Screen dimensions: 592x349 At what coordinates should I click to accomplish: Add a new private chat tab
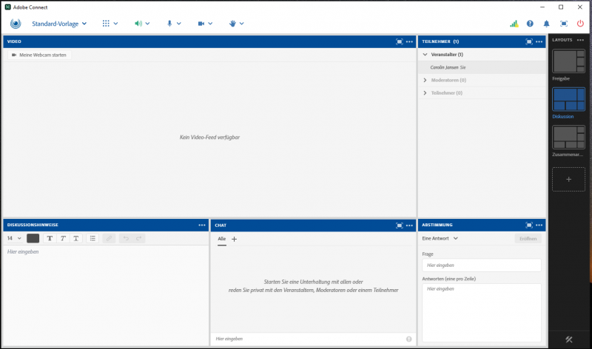tap(234, 239)
